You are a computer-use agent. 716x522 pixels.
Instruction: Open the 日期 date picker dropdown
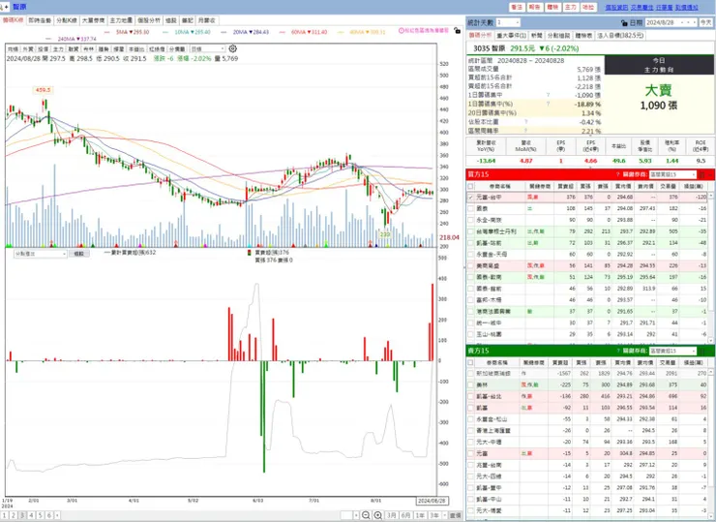pyautogui.click(x=671, y=22)
